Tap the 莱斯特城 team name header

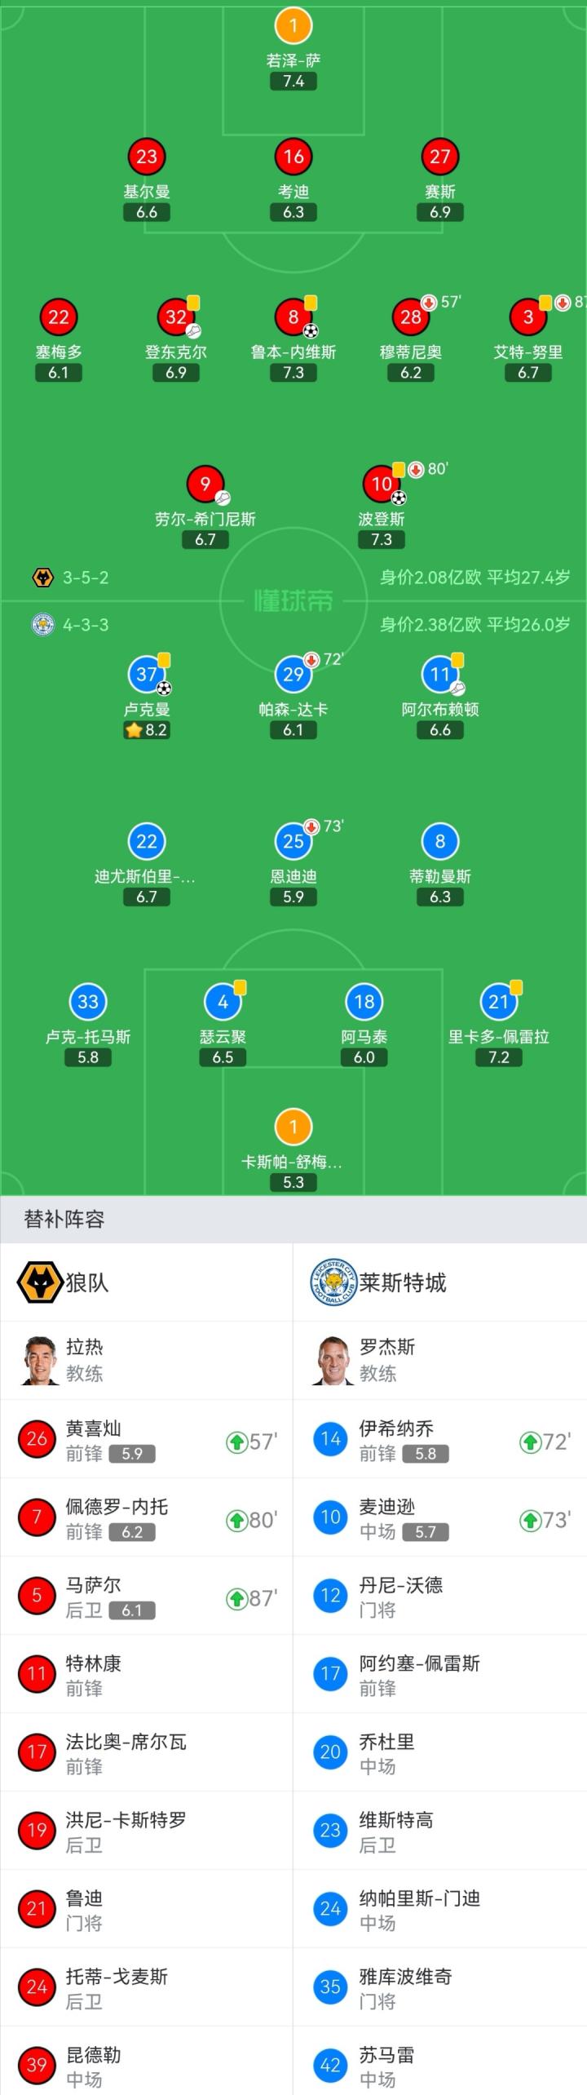click(403, 1282)
